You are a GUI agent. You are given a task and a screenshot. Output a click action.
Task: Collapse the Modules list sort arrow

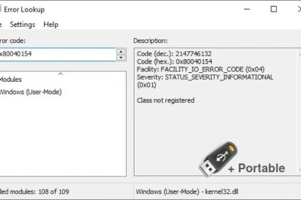(61, 74)
